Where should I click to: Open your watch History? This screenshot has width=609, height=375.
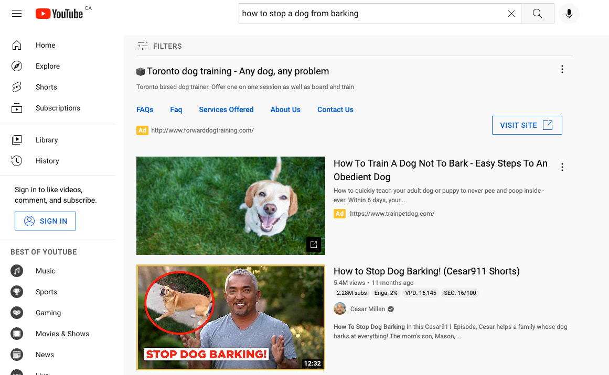[x=47, y=161]
